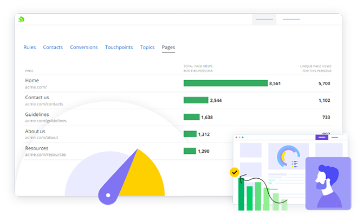Viewport: 363px width, 221px height.
Task: Open the Guidelines page entry
Action: pos(37,114)
